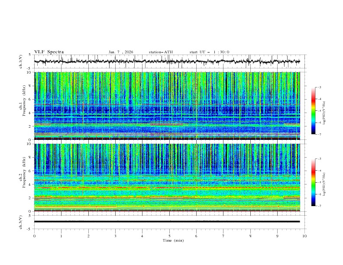Image resolution: width=343 pixels, height=265 pixels.
Task: Click the upper log(PSD) color bar
Action: [313, 110]
